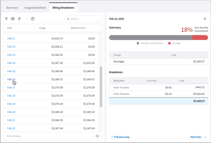Screen dimensions: 211x143
Task: Click the $2,633.05 billed amount cell
Action: point(89,63)
